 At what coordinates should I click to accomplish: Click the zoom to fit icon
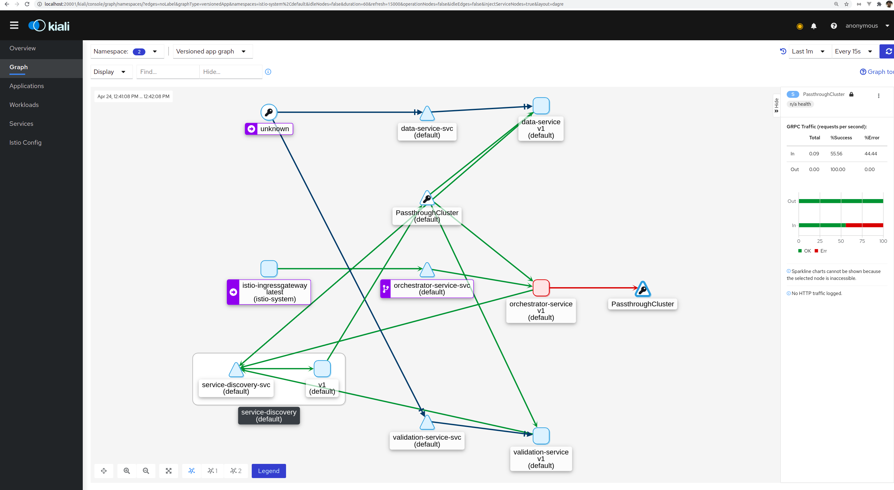(169, 471)
